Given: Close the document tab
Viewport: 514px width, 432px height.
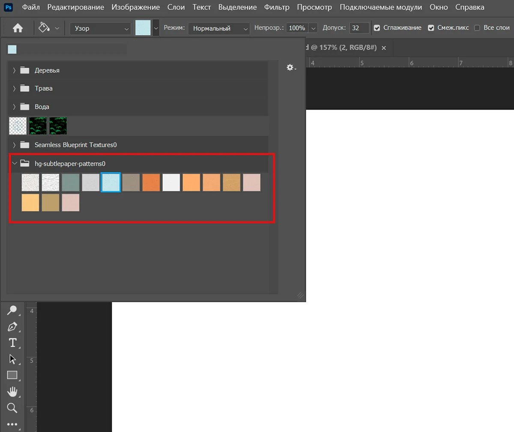Looking at the screenshot, I should 384,48.
